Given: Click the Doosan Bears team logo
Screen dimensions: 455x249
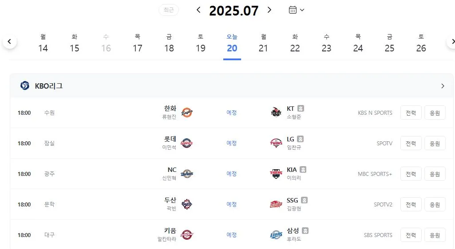Looking at the screenshot, I should coord(187,204).
